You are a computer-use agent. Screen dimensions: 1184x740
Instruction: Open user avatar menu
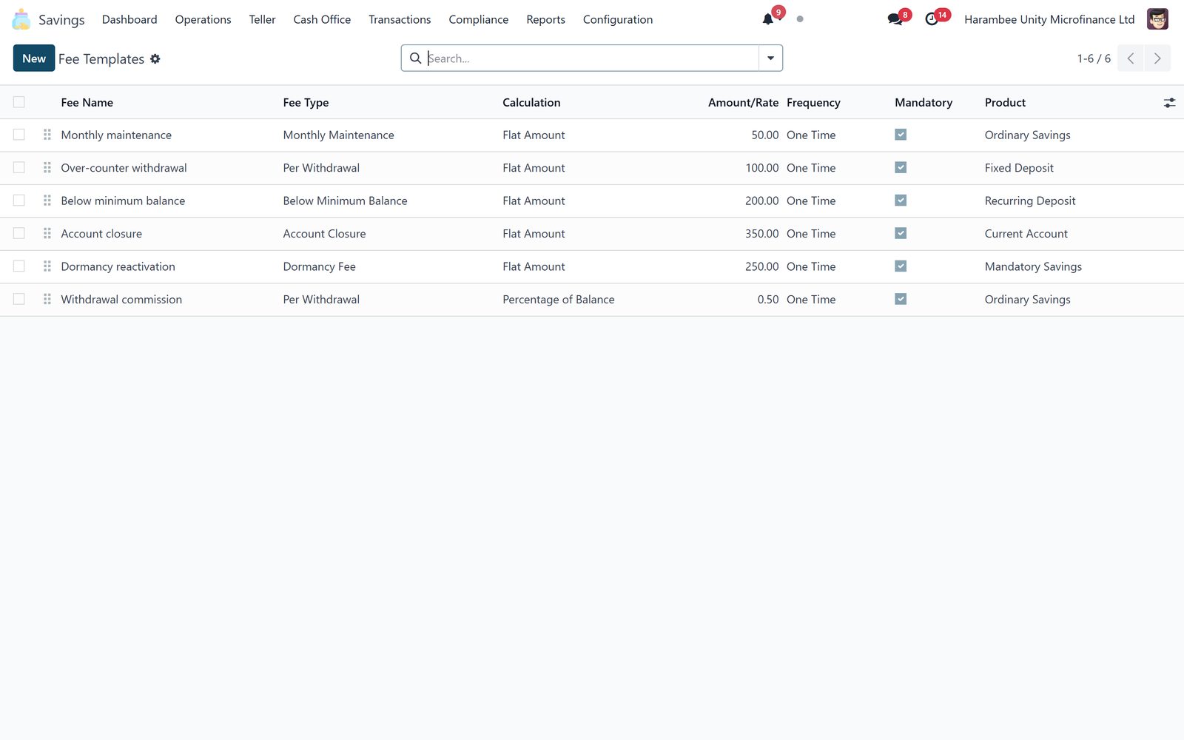click(1157, 19)
